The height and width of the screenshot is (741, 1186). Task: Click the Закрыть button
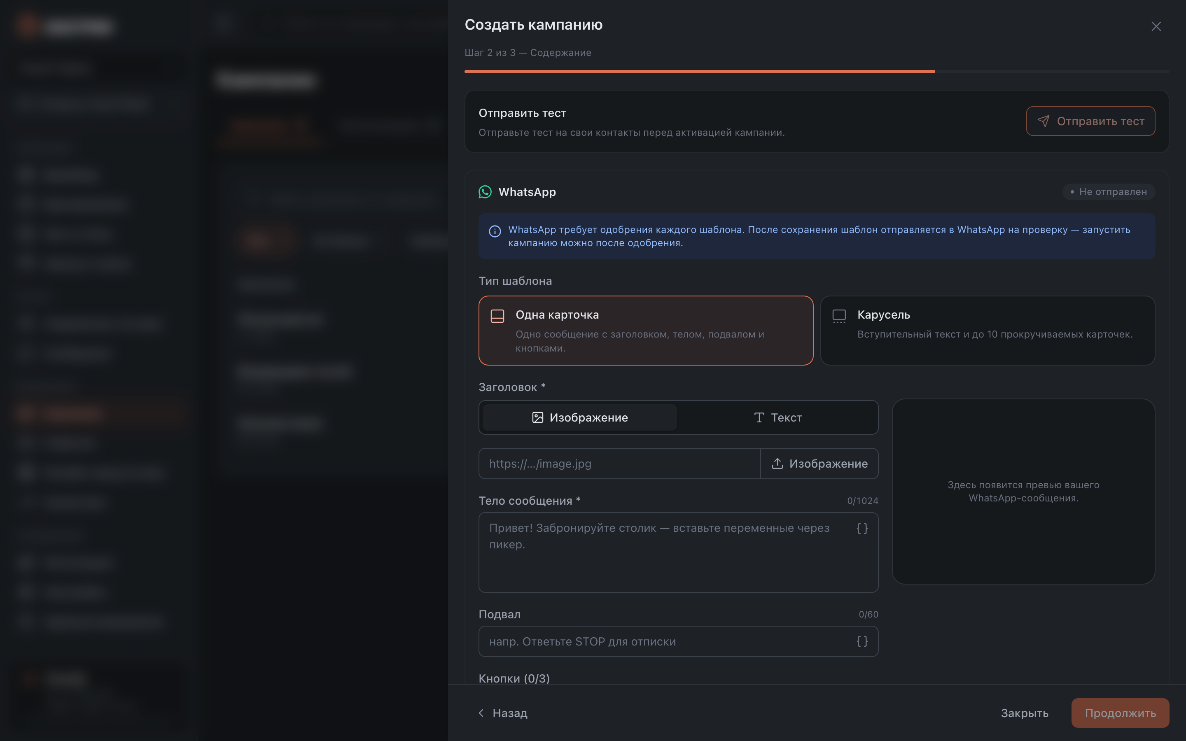[x=1024, y=713]
